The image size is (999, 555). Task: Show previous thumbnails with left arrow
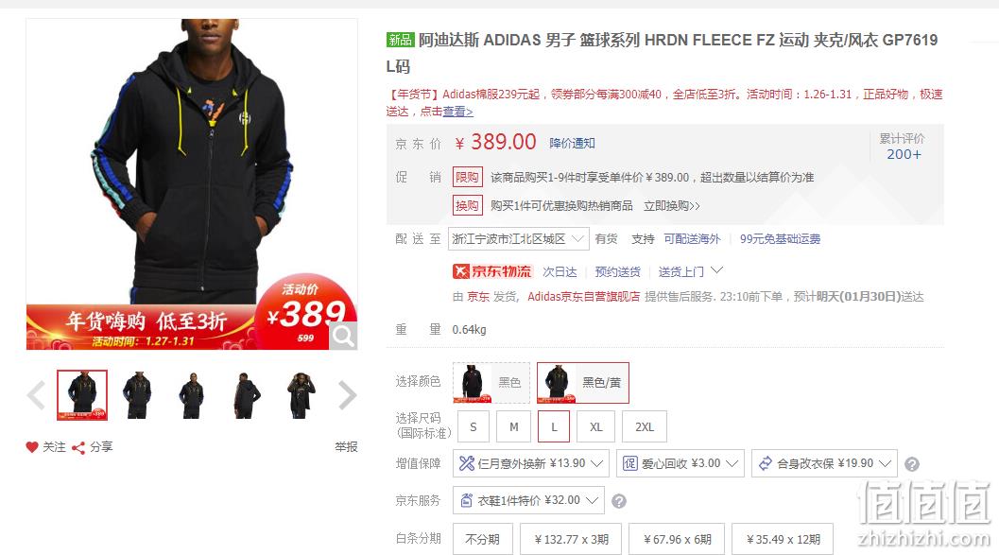36,395
